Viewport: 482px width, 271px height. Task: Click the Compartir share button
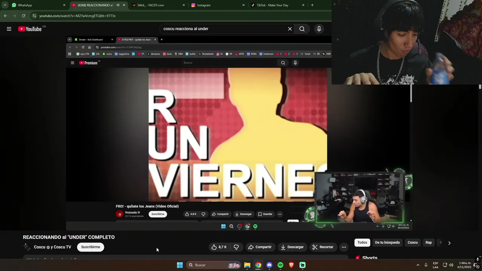(260, 247)
